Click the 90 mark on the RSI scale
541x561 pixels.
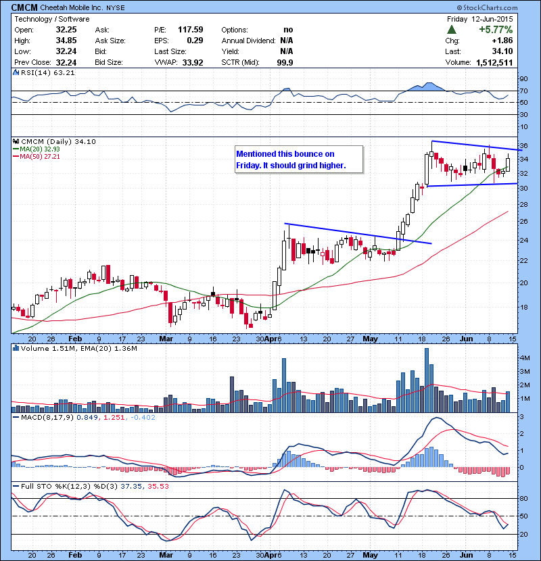[x=523, y=79]
